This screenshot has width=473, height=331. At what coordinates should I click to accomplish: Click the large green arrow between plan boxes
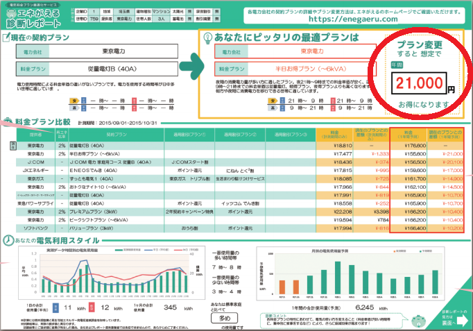point(191,66)
